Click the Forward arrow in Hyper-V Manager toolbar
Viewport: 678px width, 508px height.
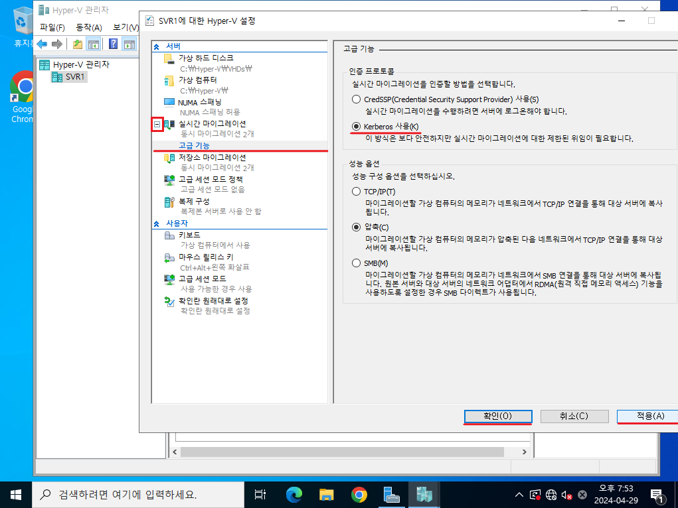(56, 44)
